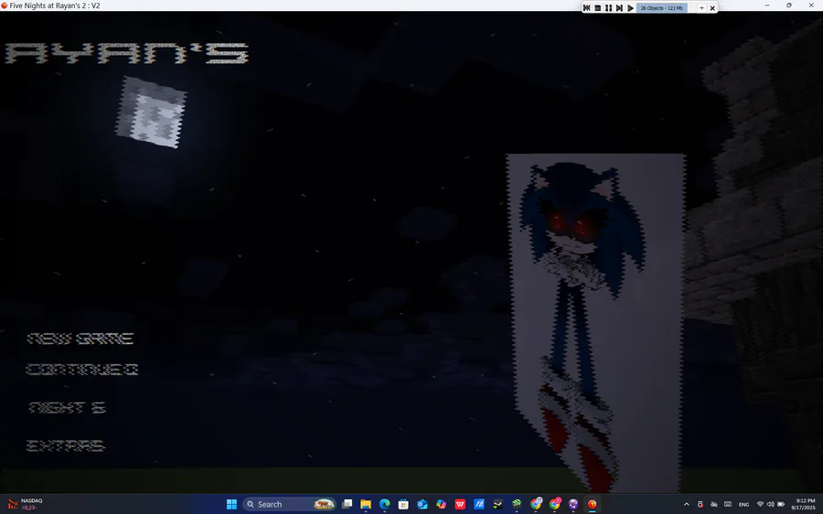This screenshot has height=514, width=823.
Task: Click the '26 Objects - 121 Mb' readout
Action: click(x=661, y=8)
